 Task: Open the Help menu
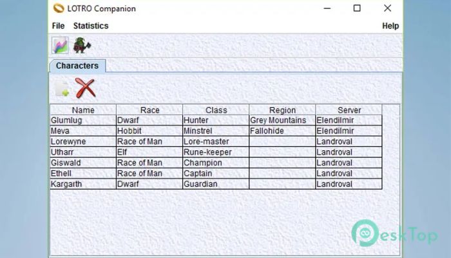click(390, 26)
